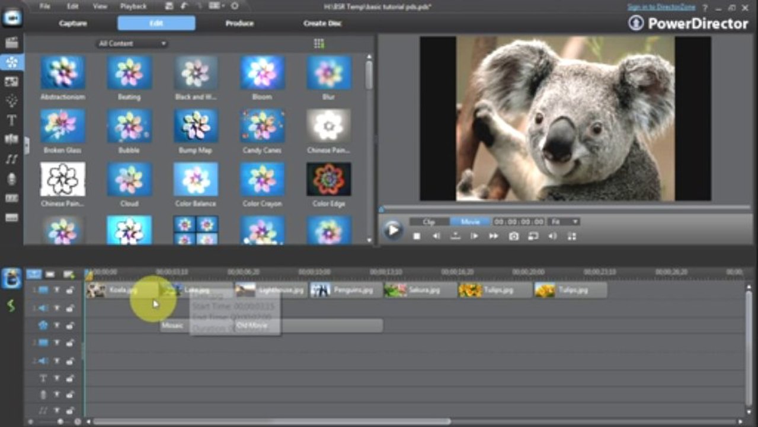The width and height of the screenshot is (758, 427).
Task: Step to the previous frame
Action: coord(436,236)
